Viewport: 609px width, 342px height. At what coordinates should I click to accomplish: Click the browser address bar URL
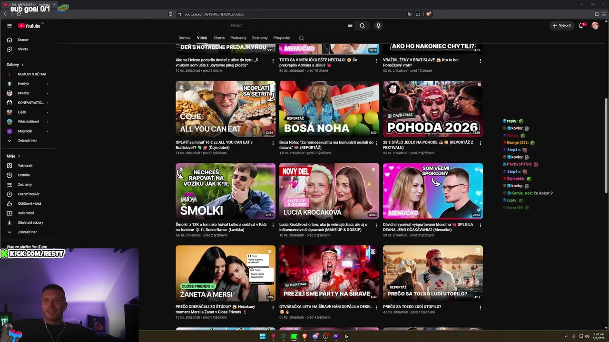tap(215, 14)
